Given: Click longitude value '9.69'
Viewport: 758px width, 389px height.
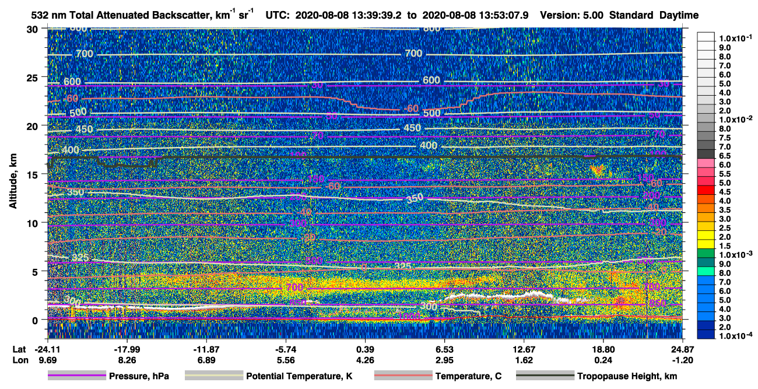Looking at the screenshot, I should [x=47, y=360].
